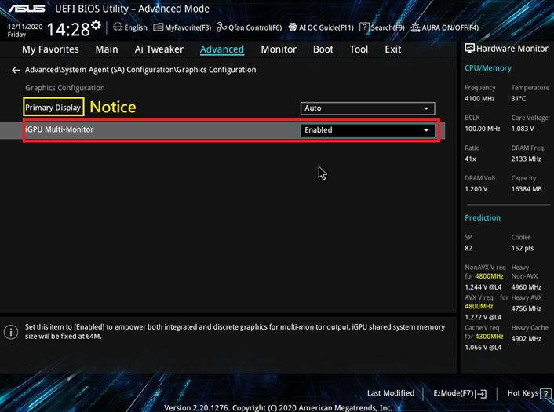Click the 12/11/2020 Friday date
Screen dimensions: 554x412
[25, 31]
